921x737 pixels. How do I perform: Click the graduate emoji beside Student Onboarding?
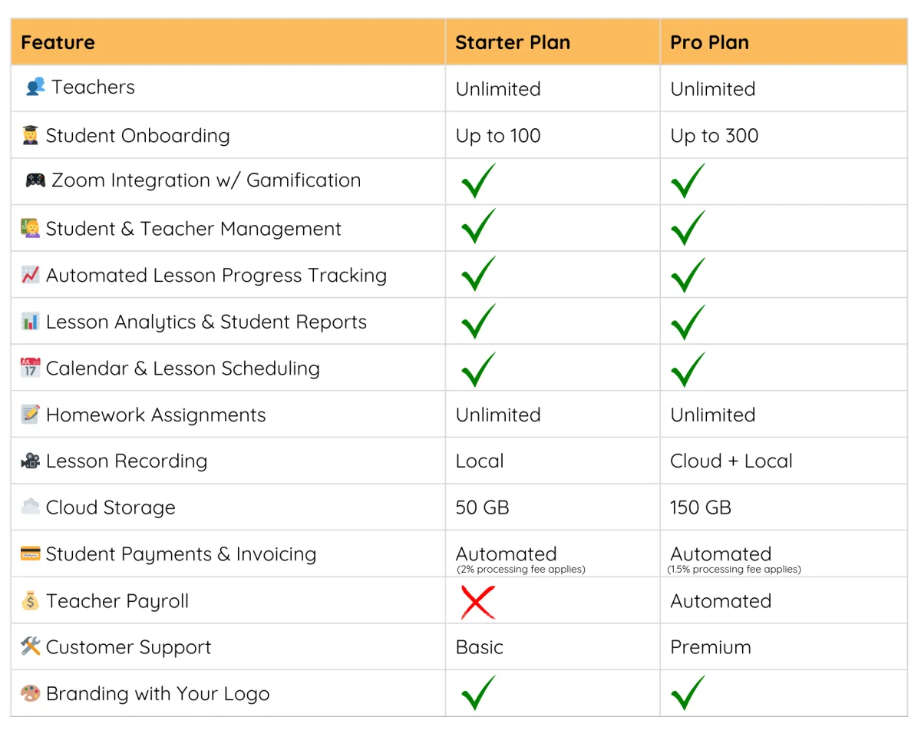click(30, 136)
